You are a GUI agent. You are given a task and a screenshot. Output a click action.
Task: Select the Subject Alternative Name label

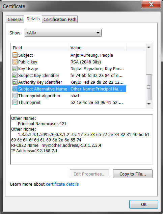click(x=43, y=89)
